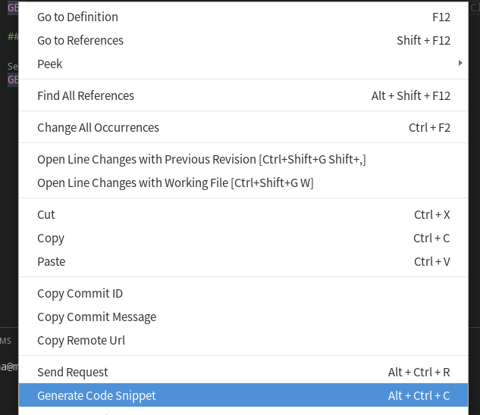Select Go to Definition menu entry
The image size is (480, 415).
(243, 17)
